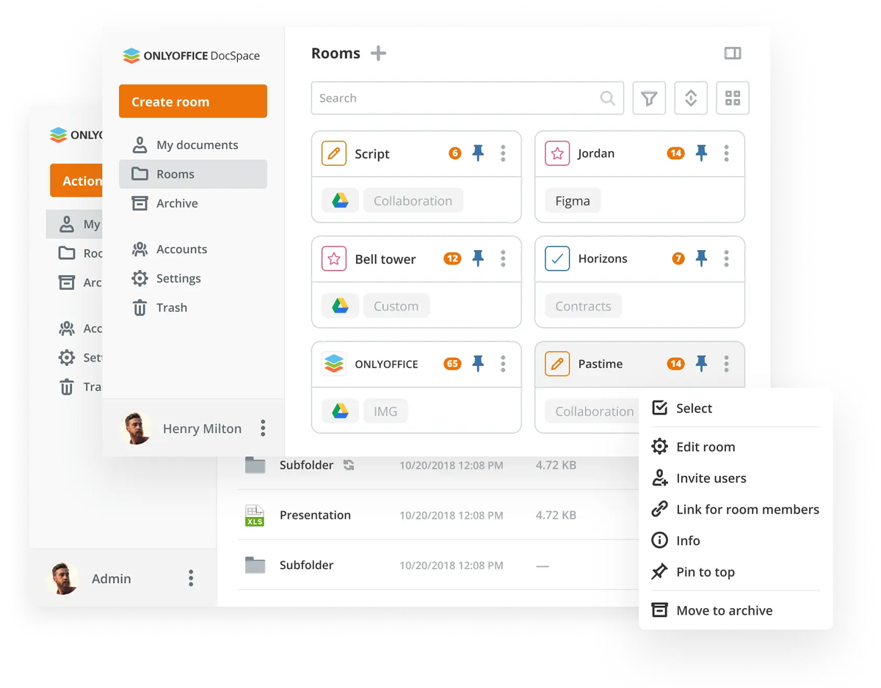The width and height of the screenshot is (881, 688).
Task: Click Script's Collaboration tag
Action: 413,201
